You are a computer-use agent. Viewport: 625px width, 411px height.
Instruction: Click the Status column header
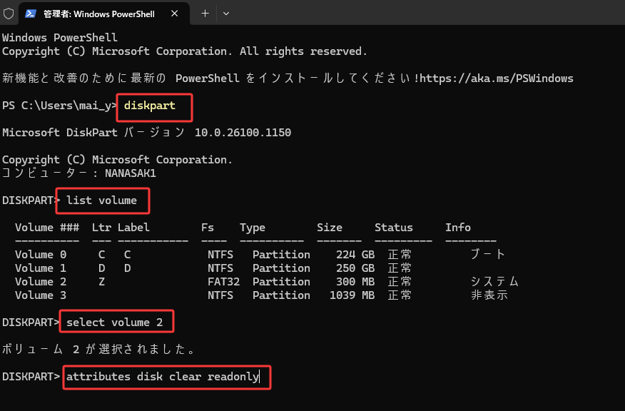pyautogui.click(x=393, y=228)
